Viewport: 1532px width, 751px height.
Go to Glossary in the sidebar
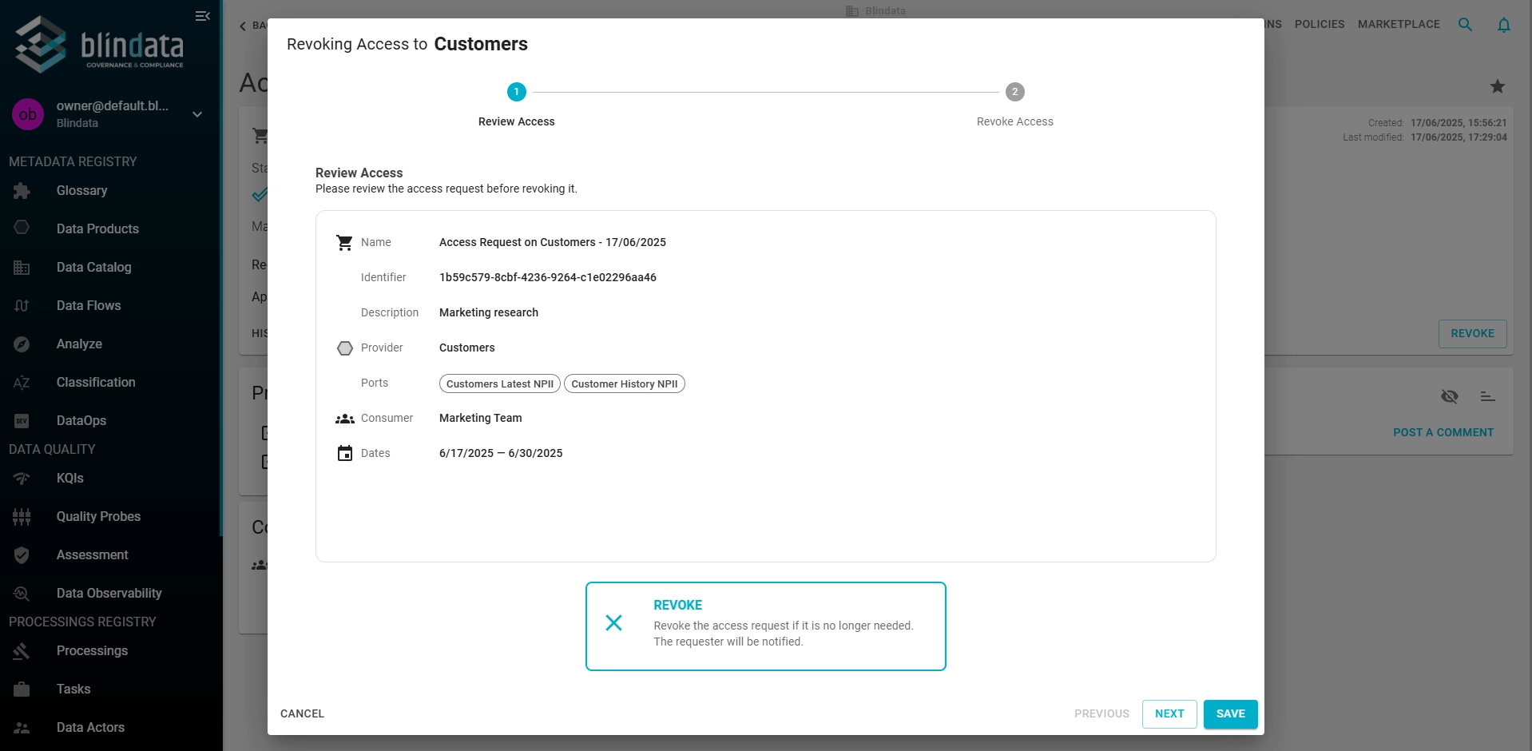click(81, 190)
